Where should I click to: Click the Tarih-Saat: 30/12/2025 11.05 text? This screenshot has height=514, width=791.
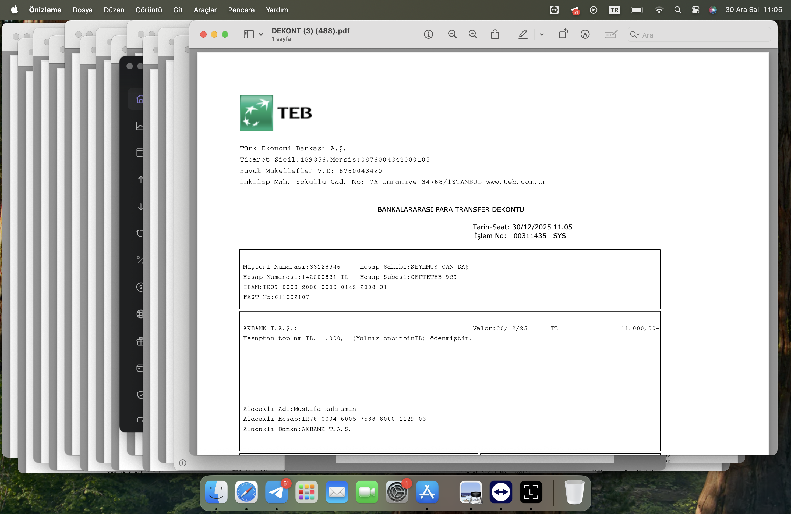[x=522, y=227]
